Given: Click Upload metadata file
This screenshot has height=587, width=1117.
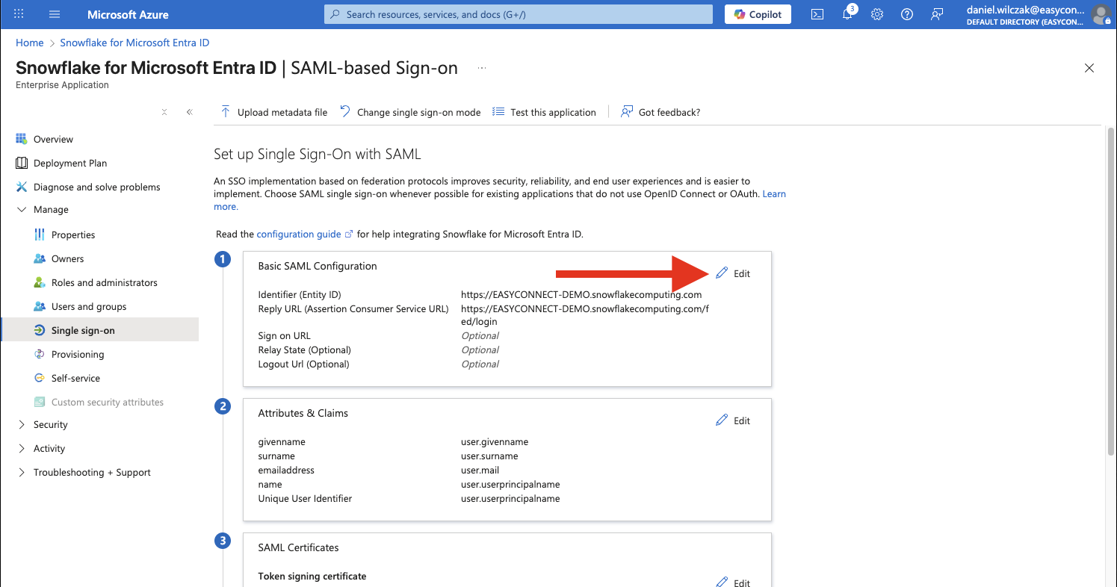Looking at the screenshot, I should click(x=274, y=112).
